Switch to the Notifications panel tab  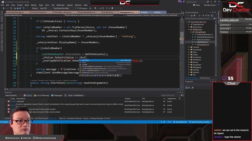(205, 78)
